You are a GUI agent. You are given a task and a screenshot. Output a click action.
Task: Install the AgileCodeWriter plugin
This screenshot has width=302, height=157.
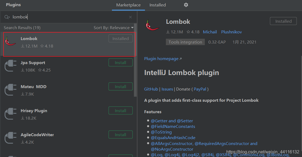click(121, 135)
